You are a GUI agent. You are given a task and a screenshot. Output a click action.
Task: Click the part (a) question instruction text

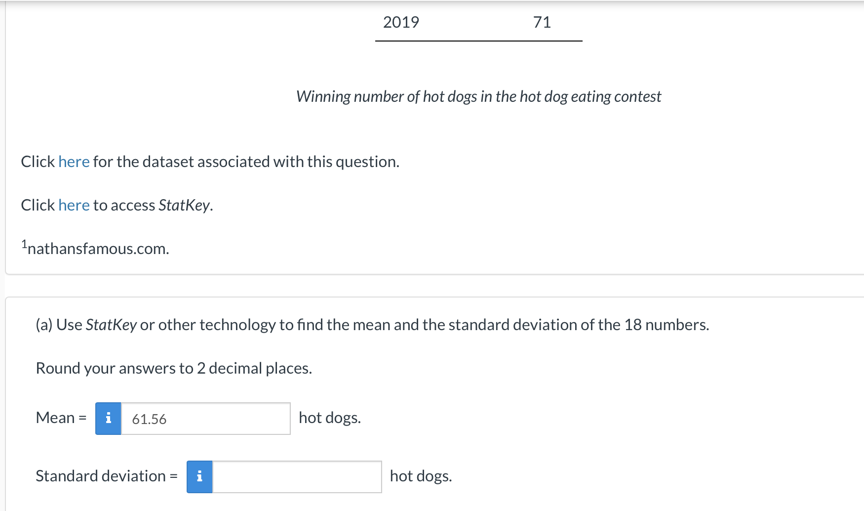click(372, 325)
